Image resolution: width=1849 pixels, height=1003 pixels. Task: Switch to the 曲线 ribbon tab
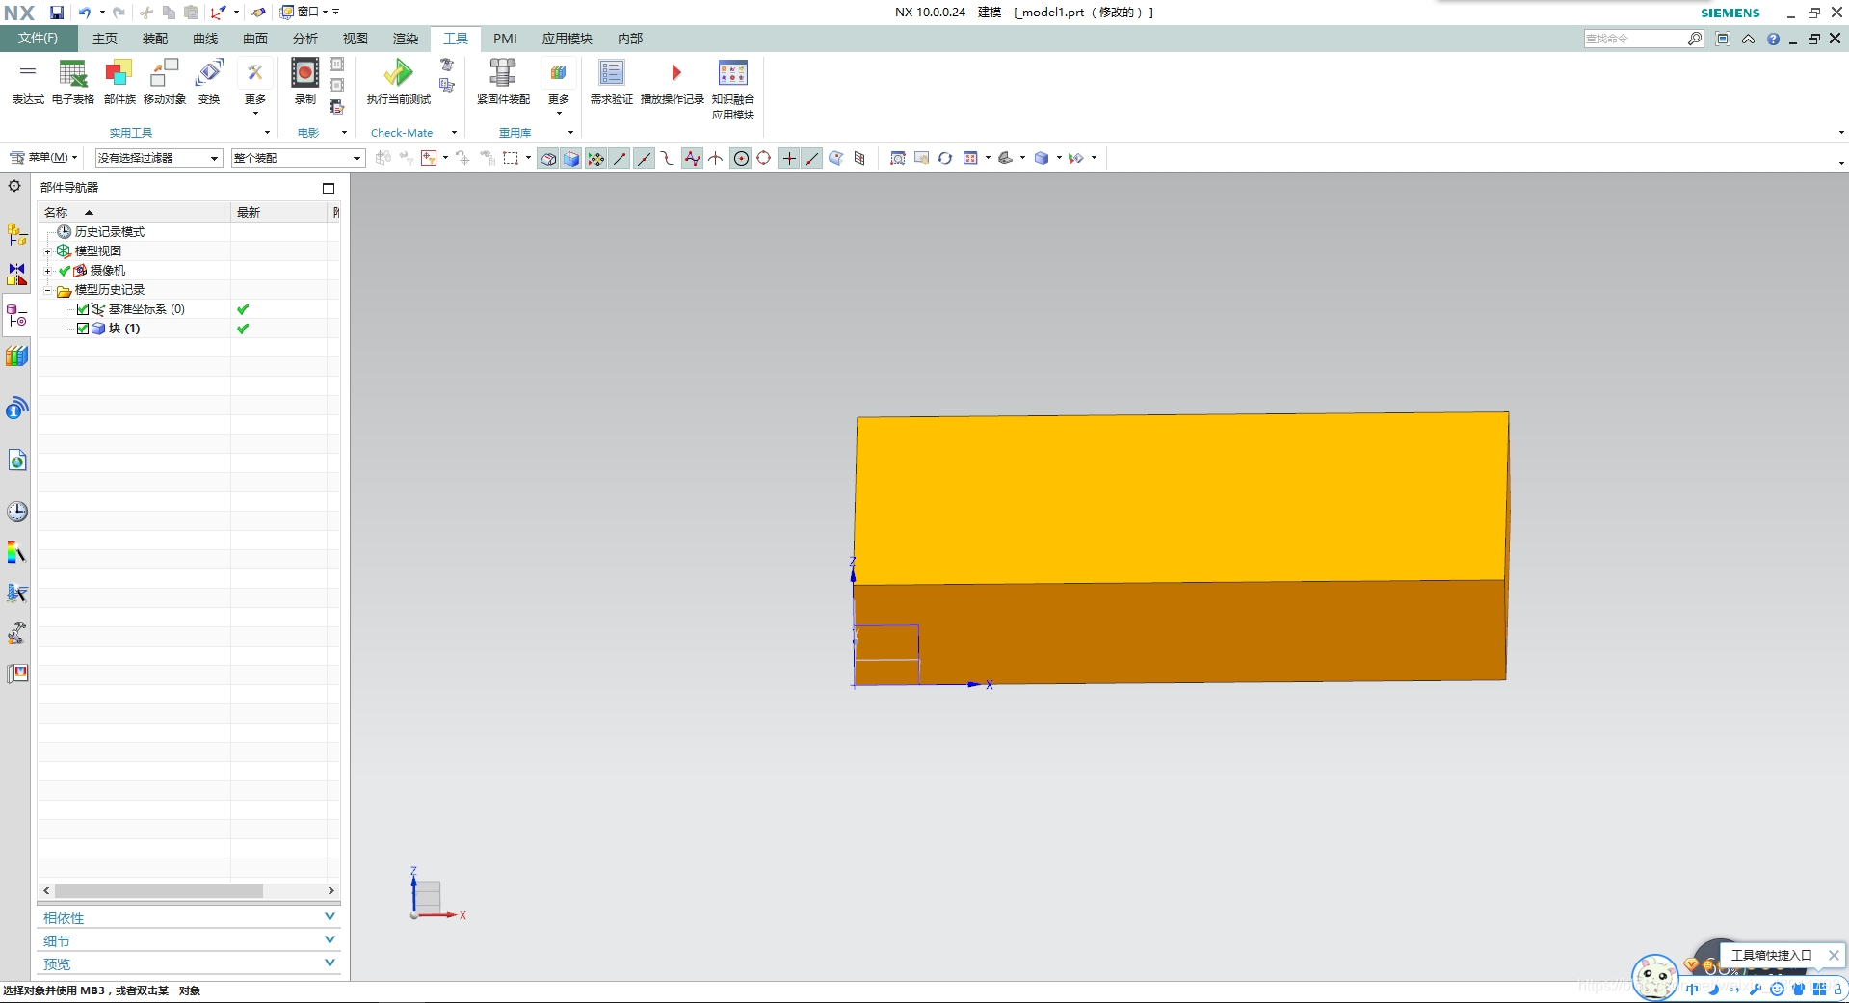[205, 39]
